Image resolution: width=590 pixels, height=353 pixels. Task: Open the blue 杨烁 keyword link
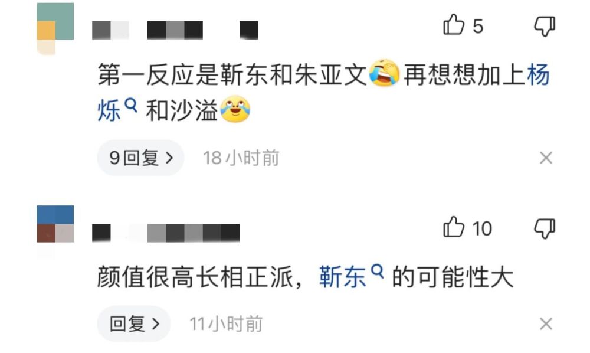538,74
